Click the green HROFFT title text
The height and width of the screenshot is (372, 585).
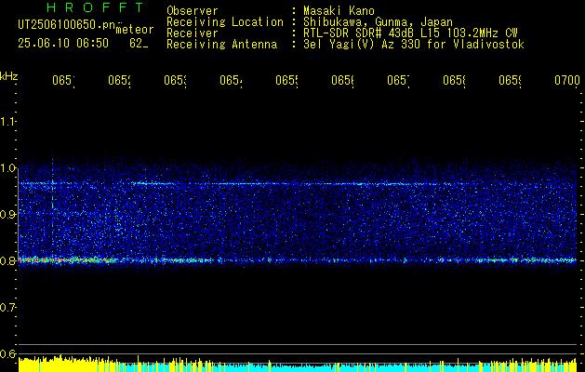click(96, 7)
